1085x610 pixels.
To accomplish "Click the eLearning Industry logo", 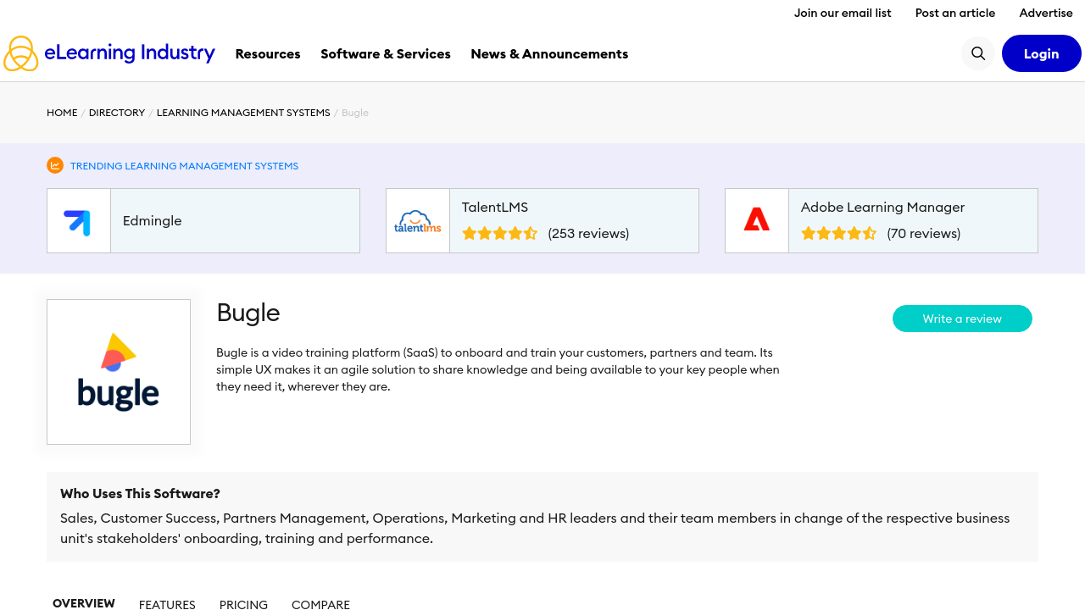I will pyautogui.click(x=109, y=53).
